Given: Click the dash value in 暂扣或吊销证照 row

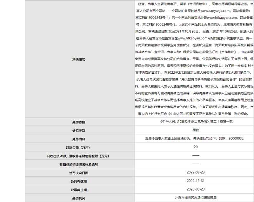Looking at the screenshot, I should coord(196,164).
